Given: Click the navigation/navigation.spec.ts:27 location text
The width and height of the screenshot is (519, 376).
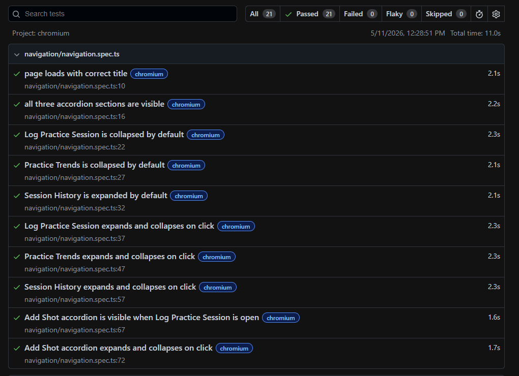Looking at the screenshot, I should click(x=75, y=177).
